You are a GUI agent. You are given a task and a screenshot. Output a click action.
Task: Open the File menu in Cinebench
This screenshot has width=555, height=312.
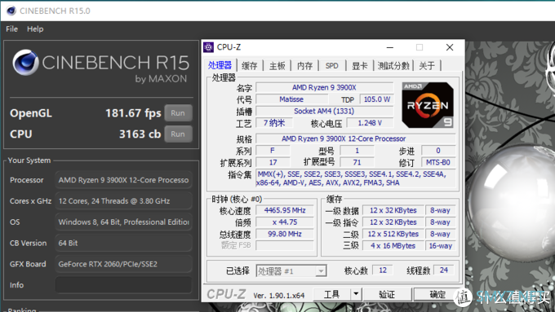pos(11,29)
